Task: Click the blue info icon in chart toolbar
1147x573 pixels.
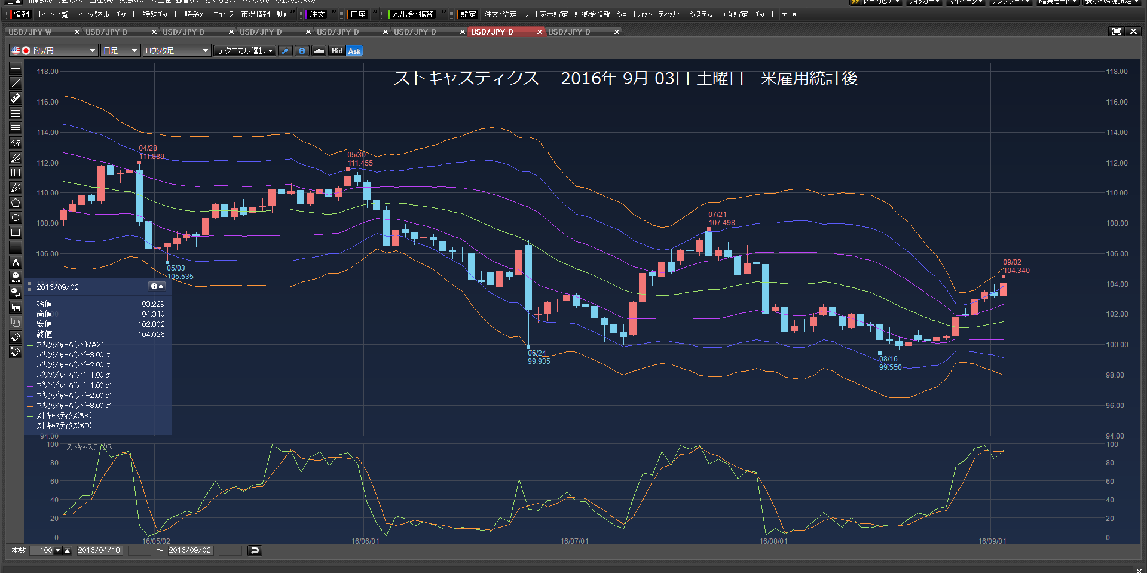Action: [302, 51]
